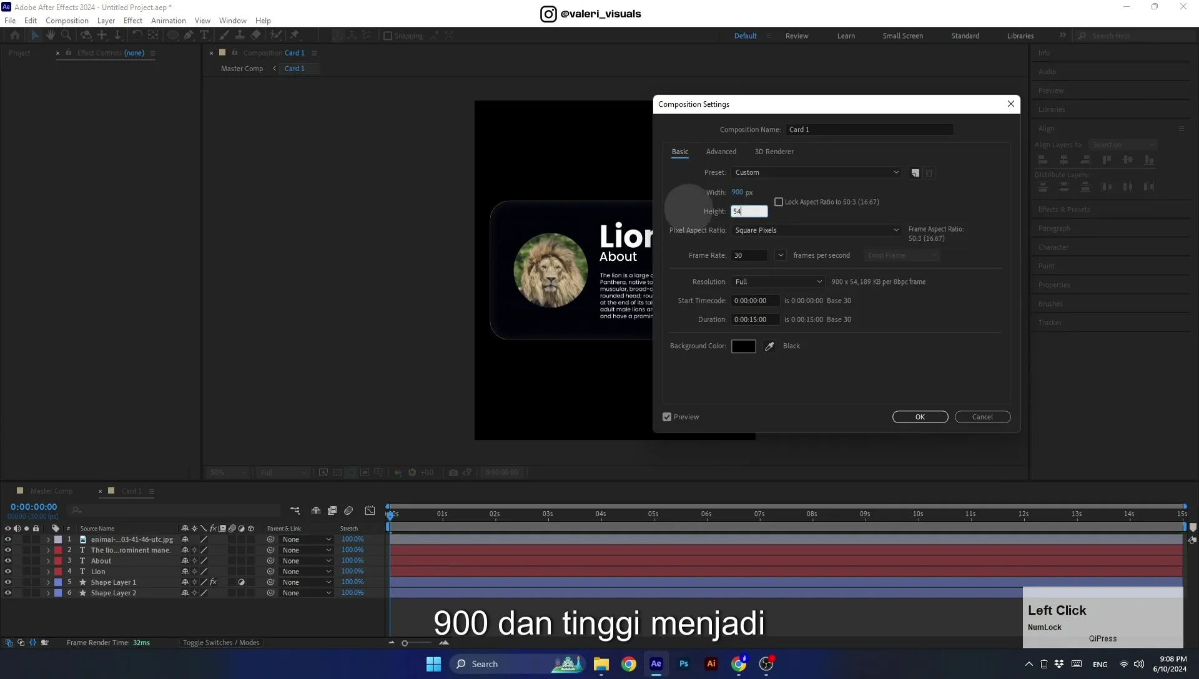
Task: Click the eyedropper next to Background Color
Action: coord(769,346)
